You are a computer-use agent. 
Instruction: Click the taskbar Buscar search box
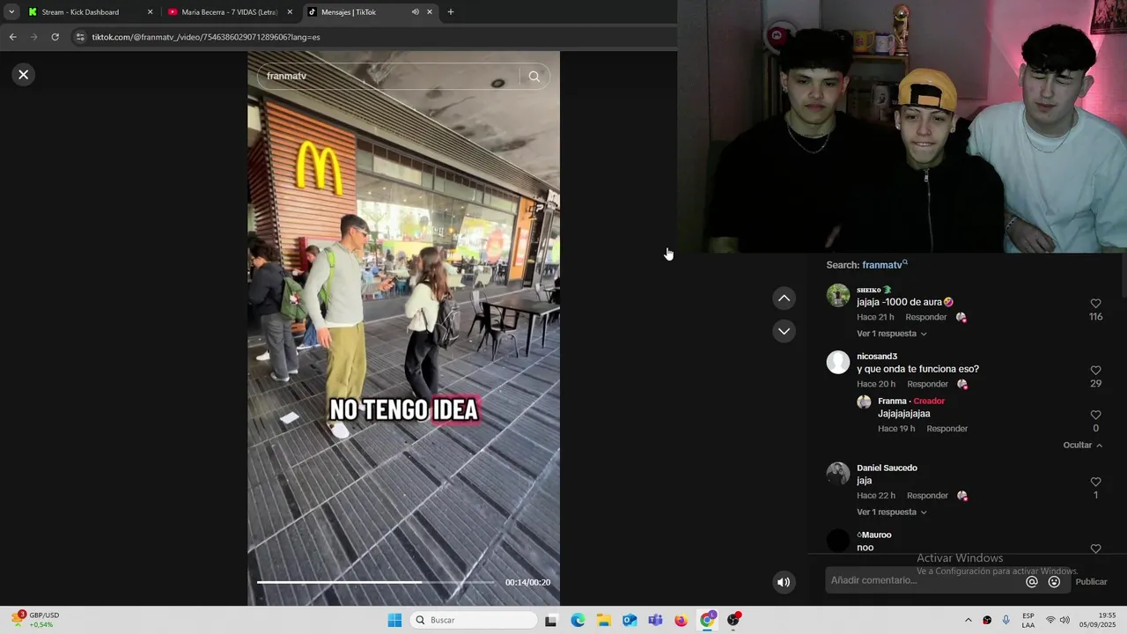point(474,620)
